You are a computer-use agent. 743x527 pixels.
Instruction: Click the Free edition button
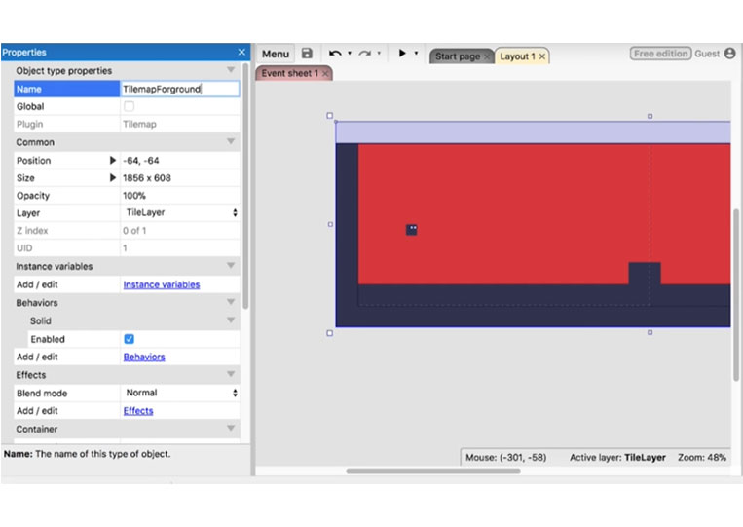click(660, 54)
